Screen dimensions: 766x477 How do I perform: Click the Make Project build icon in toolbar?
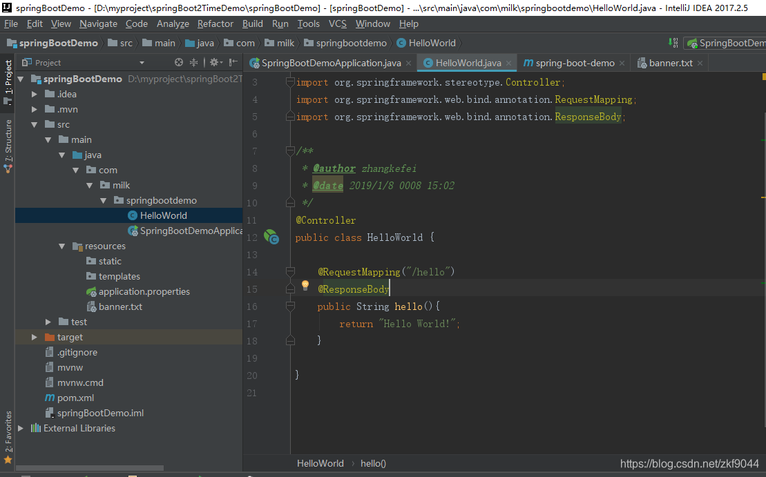673,43
